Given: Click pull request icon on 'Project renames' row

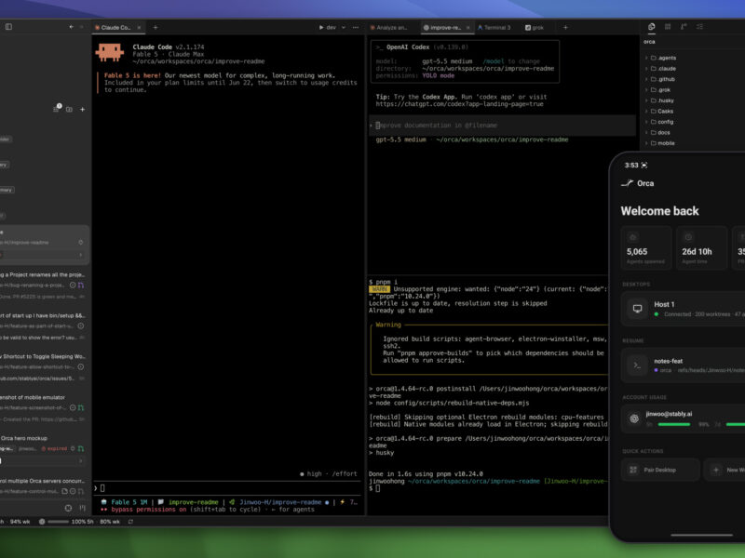Looking at the screenshot, I should point(81,286).
